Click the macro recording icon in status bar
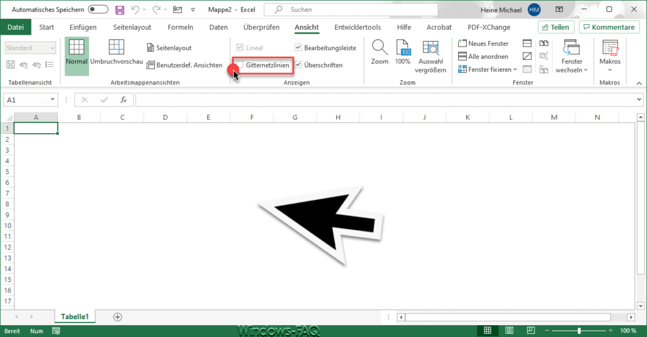647x337 pixels. [x=56, y=331]
